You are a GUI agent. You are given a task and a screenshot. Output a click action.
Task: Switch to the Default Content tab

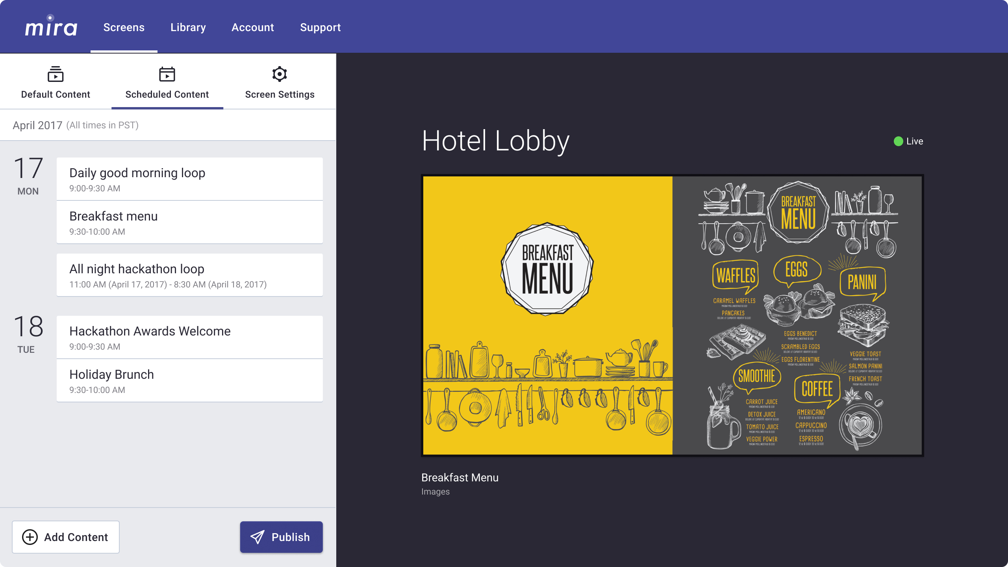(56, 83)
